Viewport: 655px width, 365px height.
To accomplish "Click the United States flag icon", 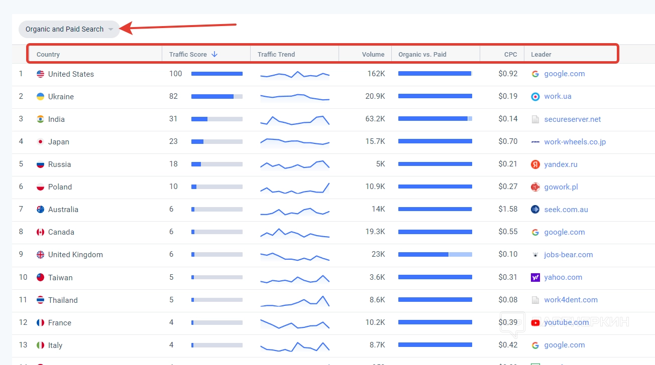I will (x=41, y=74).
